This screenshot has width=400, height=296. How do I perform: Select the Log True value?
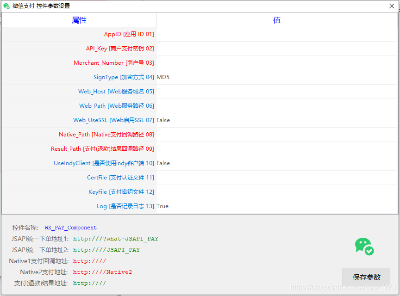click(x=277, y=206)
